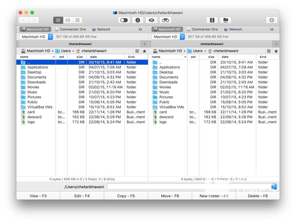Go back with the left arrow button

tap(24, 20)
